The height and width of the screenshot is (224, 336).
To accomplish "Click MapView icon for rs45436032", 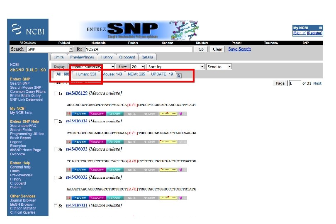I will [80, 198].
